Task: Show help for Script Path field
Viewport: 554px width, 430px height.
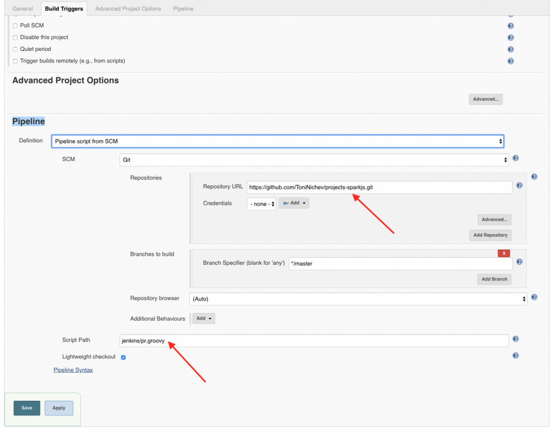Action: tap(516, 339)
